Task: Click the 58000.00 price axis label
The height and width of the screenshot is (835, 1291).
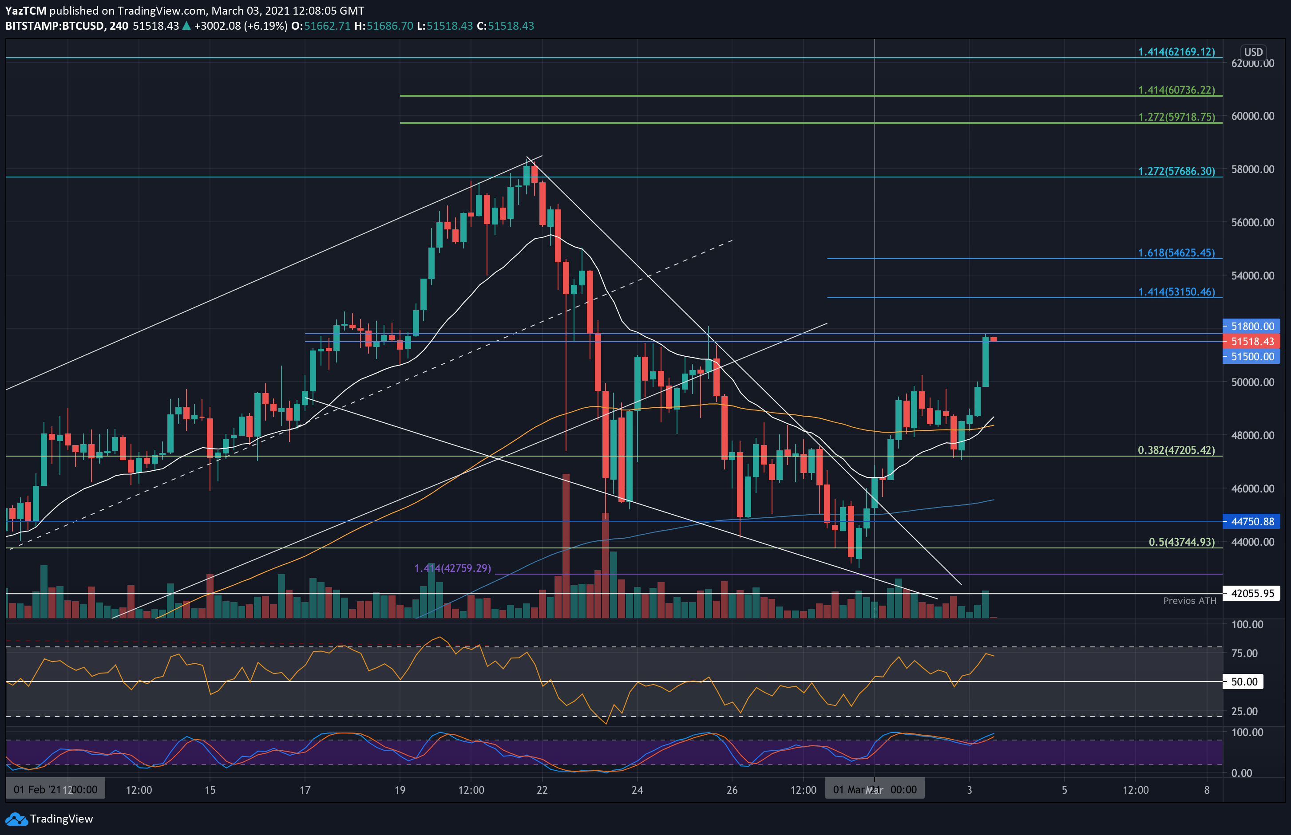Action: coord(1252,169)
